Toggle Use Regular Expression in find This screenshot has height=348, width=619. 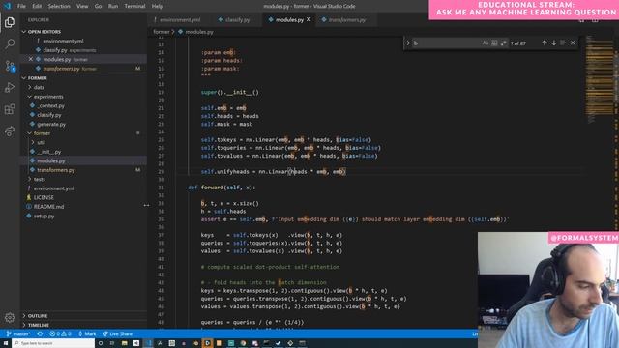pos(503,43)
